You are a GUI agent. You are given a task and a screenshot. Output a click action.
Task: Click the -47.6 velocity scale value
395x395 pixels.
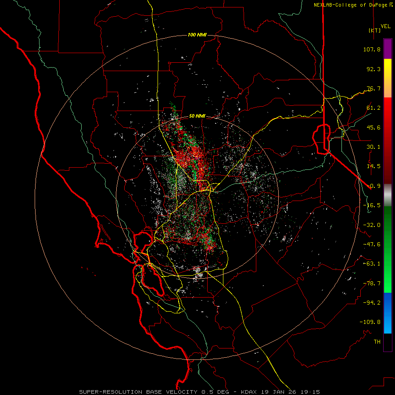tap(372, 244)
